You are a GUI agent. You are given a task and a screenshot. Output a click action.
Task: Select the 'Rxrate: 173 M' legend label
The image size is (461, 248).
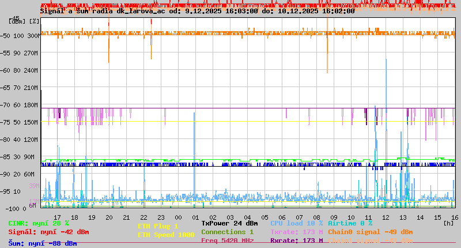pos(297,241)
